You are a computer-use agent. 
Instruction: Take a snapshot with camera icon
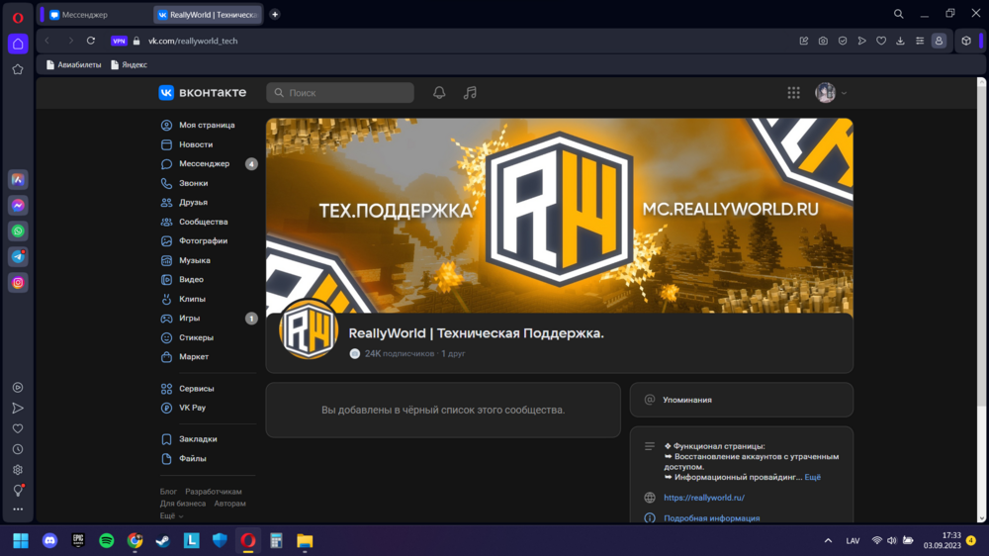click(823, 41)
